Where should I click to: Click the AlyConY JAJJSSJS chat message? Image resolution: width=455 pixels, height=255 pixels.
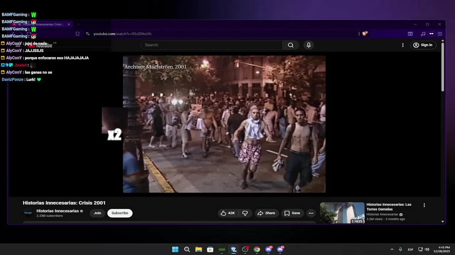[x=22, y=51]
